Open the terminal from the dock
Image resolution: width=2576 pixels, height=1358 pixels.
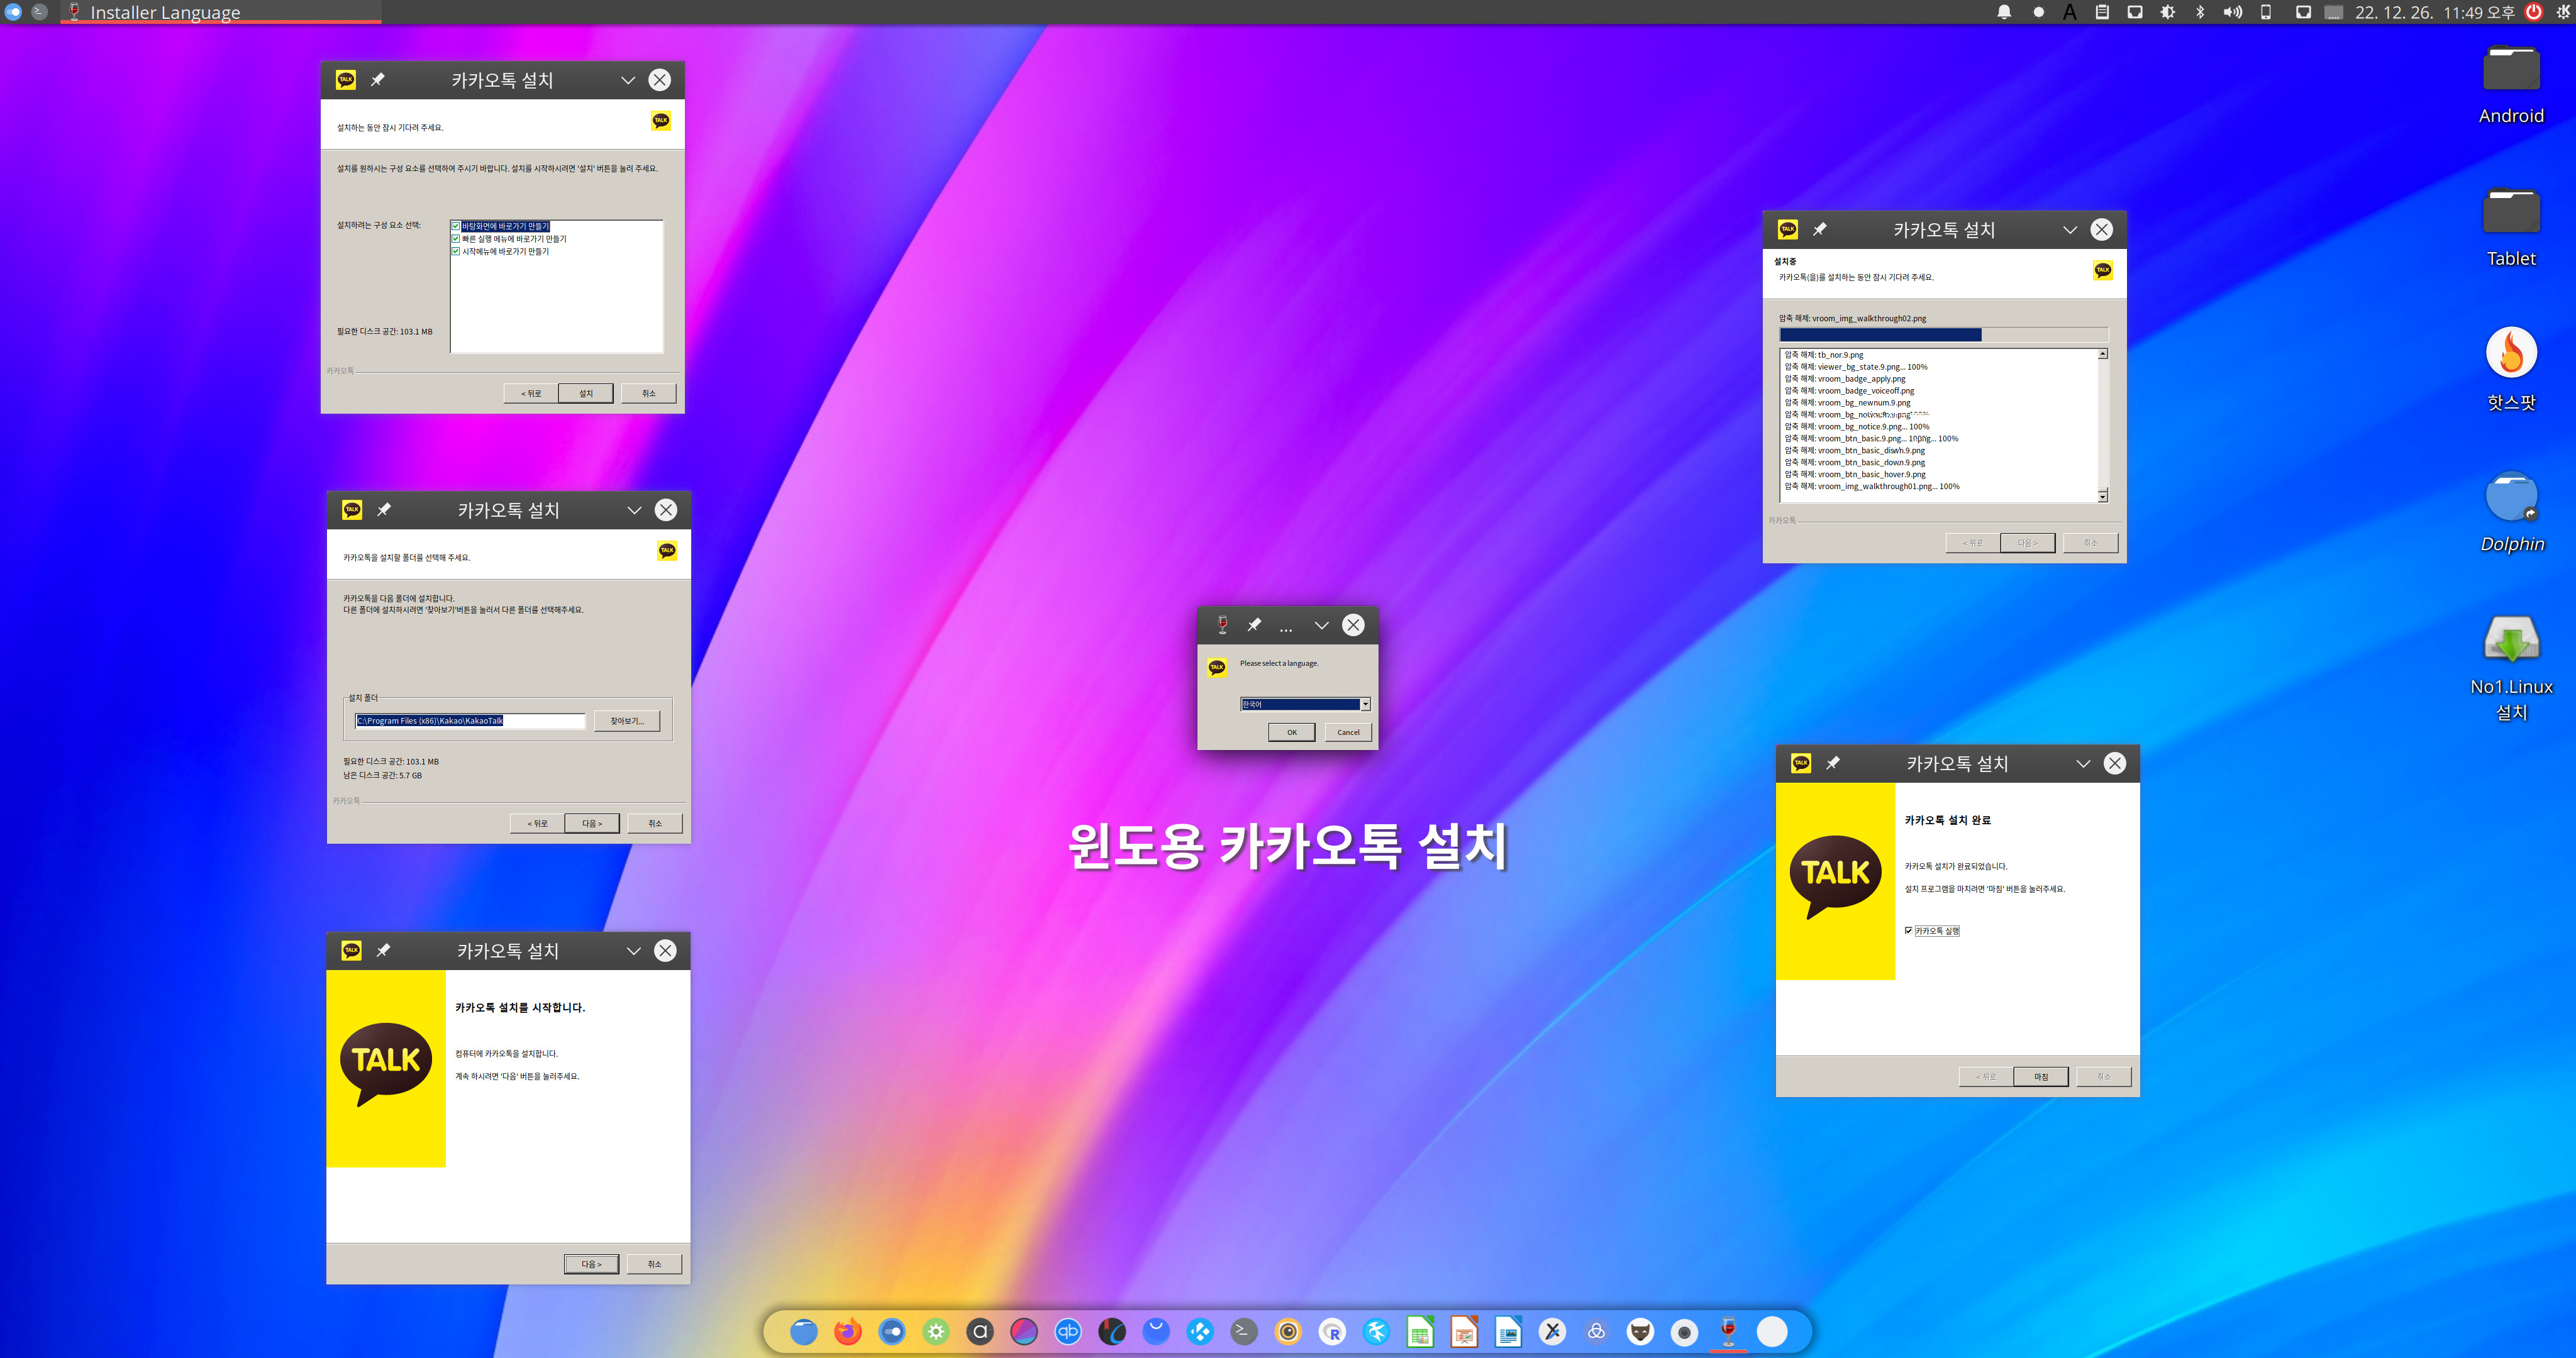[x=1244, y=1332]
